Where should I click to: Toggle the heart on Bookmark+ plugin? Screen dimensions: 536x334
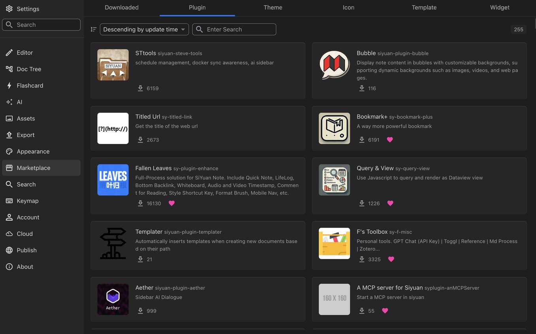390,140
